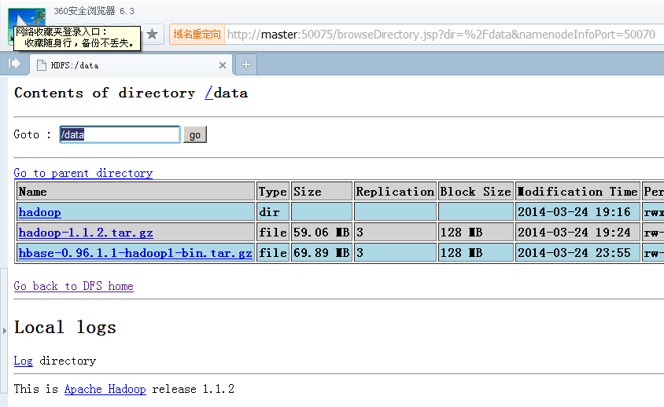Image resolution: width=664 pixels, height=407 pixels.
Task: Click the 域名重定向 badge
Action: (197, 35)
